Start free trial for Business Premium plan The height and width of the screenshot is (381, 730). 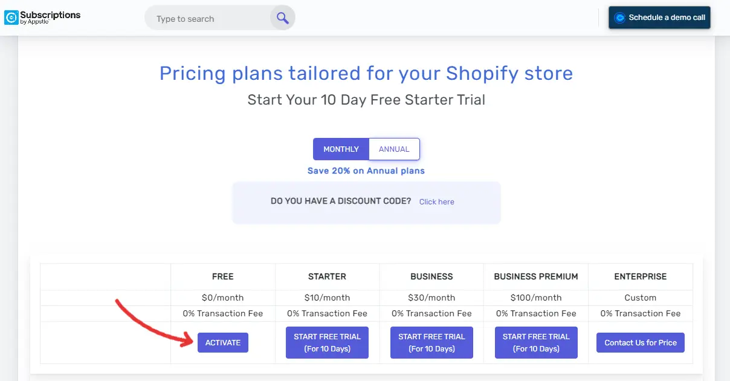click(536, 343)
